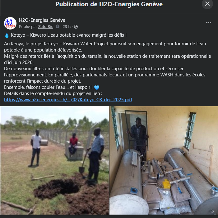Close the publication dialog with the X

point(207,4)
